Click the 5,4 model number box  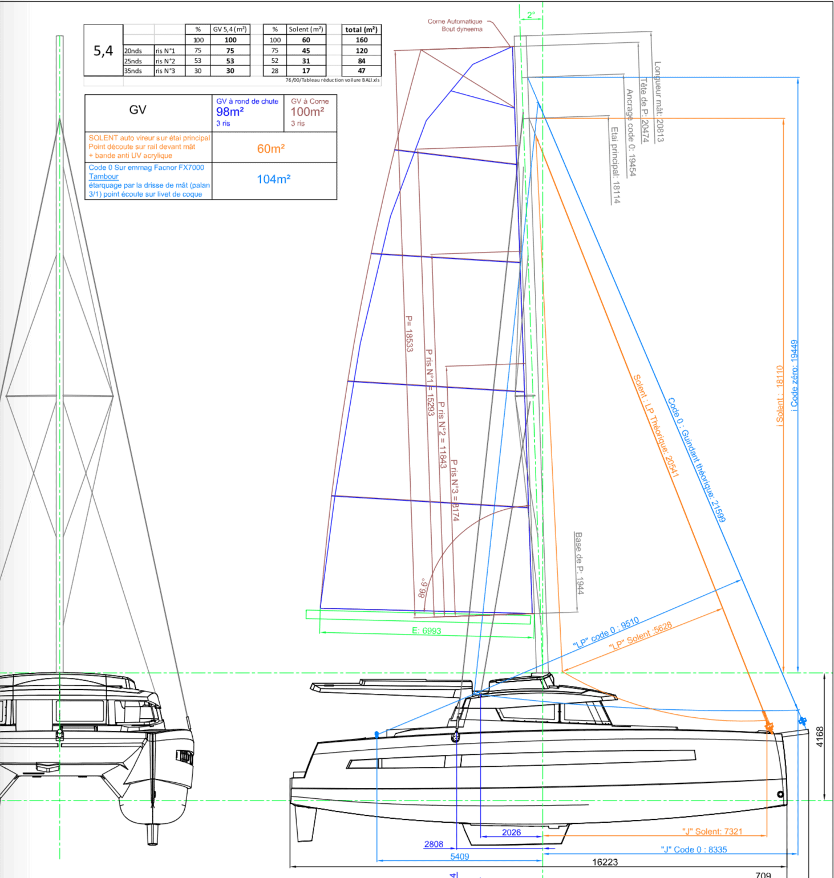[x=103, y=51]
